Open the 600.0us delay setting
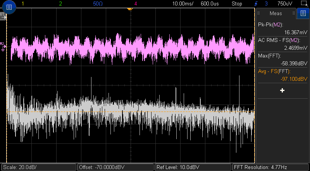 point(210,3)
